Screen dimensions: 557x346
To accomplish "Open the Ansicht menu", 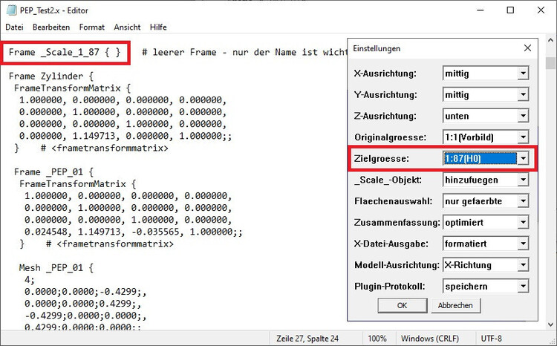I will 127,27.
